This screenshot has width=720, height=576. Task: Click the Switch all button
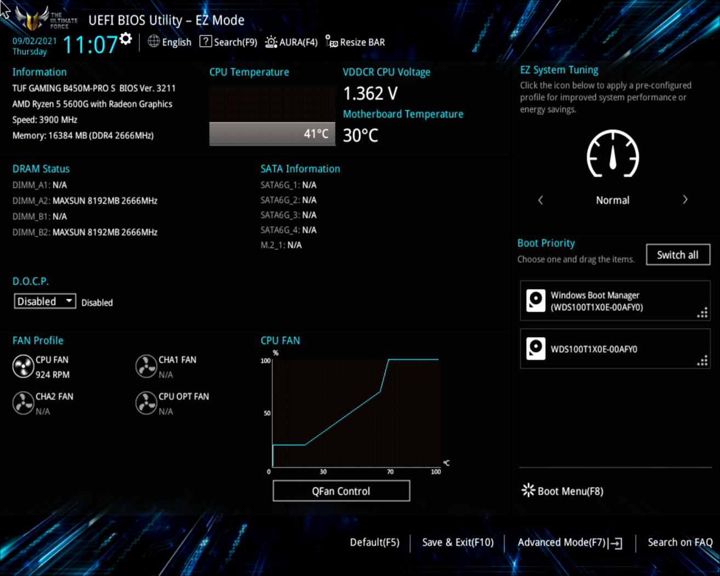[678, 255]
